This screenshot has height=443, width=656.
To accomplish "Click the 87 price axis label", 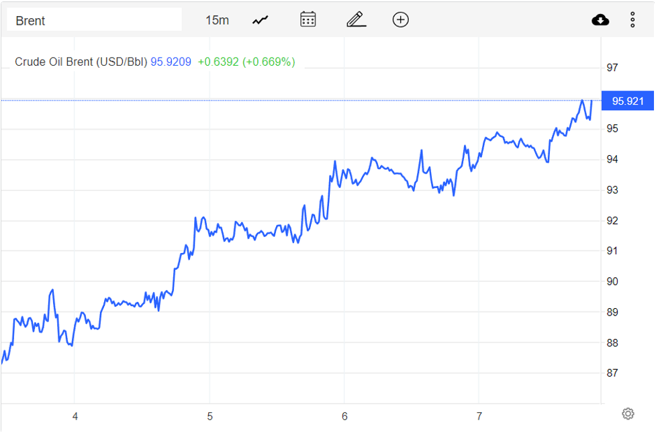I will (612, 373).
